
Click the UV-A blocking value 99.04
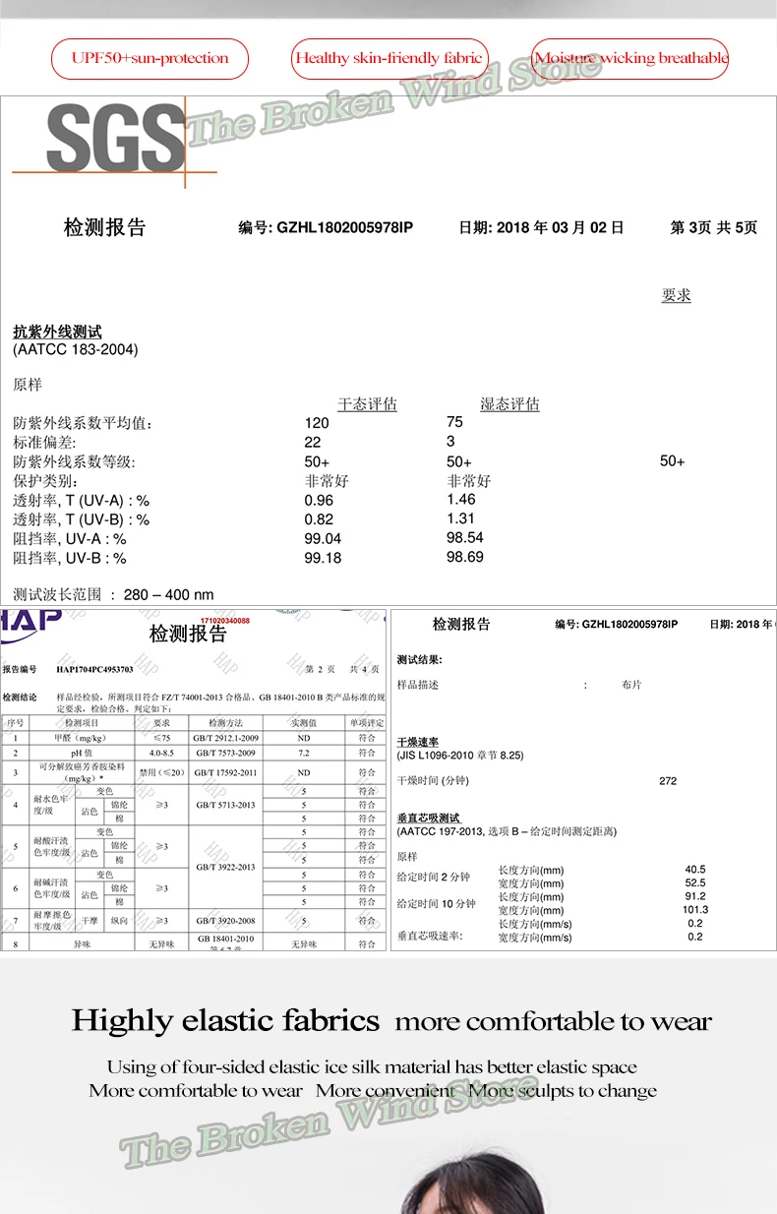323,538
